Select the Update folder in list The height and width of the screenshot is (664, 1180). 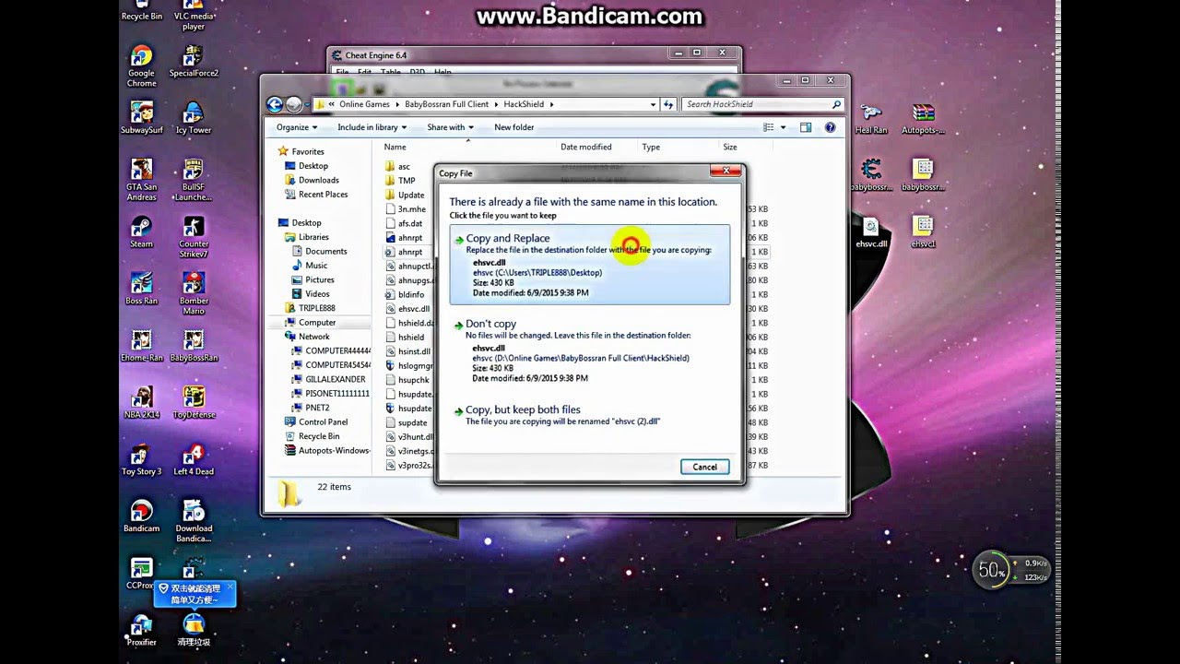[x=410, y=195]
